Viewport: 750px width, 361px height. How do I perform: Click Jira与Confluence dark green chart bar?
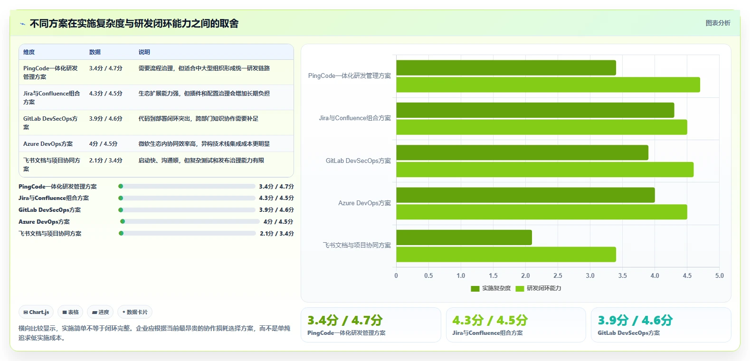(x=535, y=110)
